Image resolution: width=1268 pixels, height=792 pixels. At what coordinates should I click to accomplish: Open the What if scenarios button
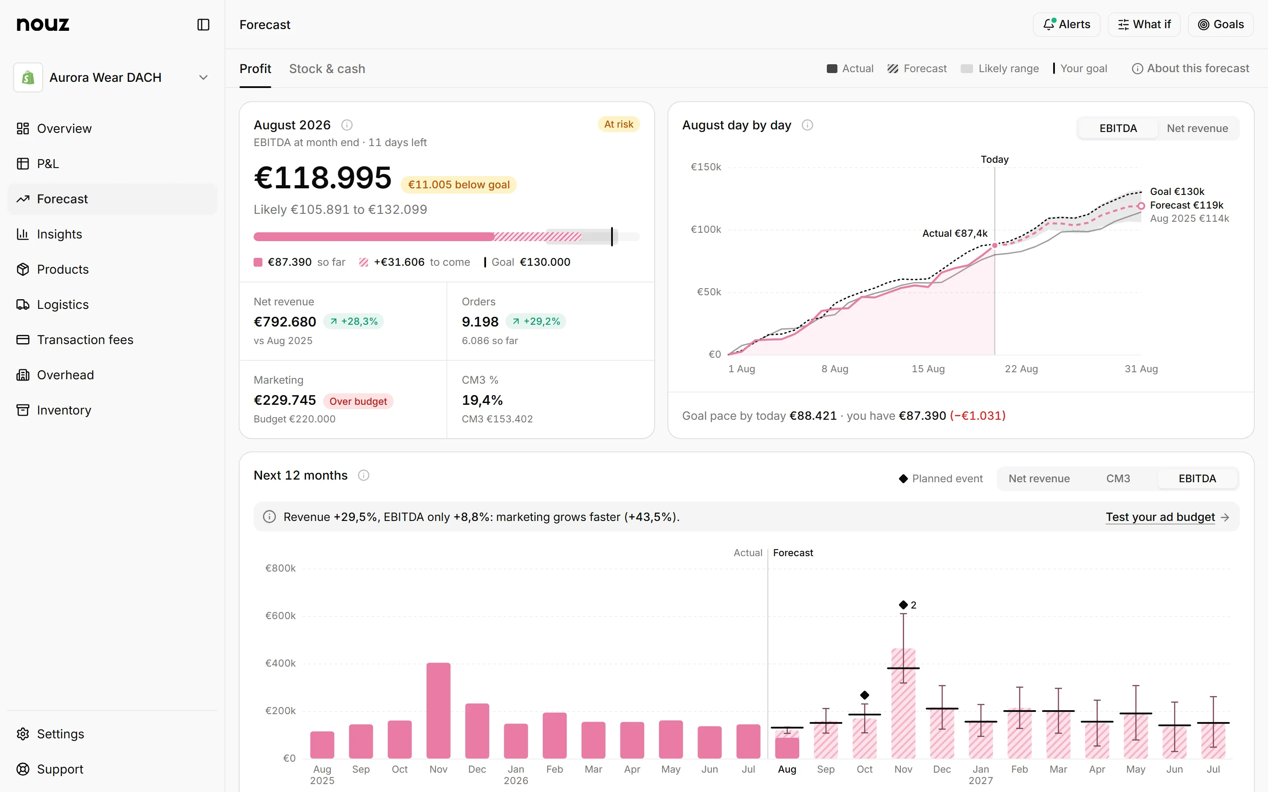[1144, 25]
